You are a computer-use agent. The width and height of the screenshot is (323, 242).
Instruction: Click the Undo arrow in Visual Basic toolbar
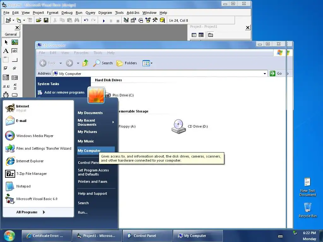point(86,20)
